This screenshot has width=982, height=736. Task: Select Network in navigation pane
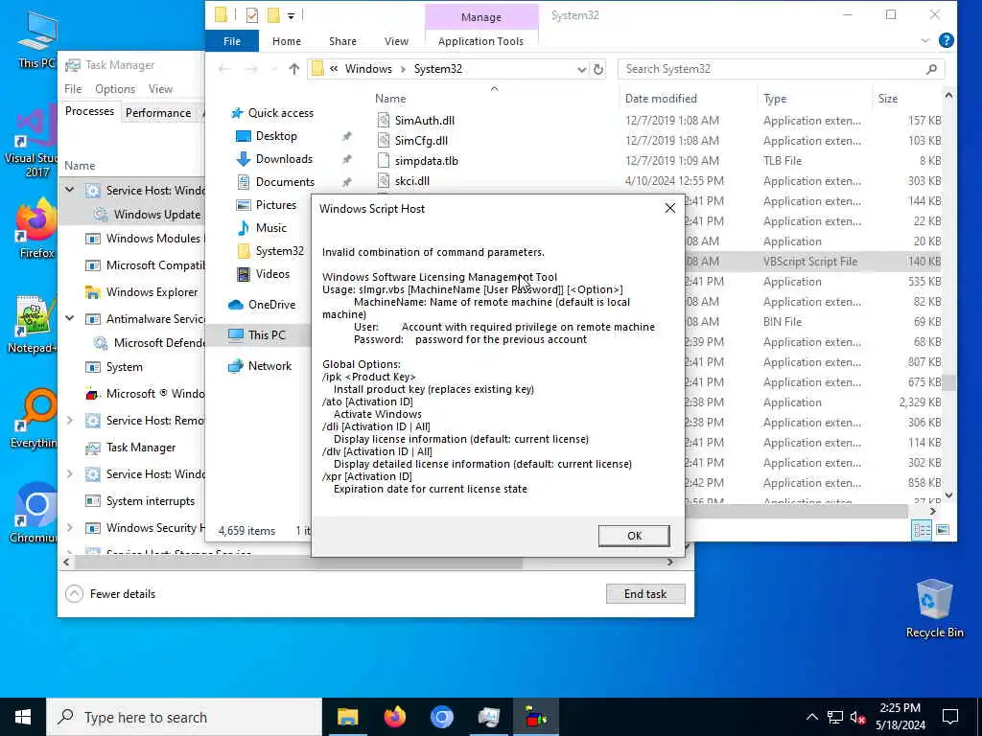(x=269, y=366)
